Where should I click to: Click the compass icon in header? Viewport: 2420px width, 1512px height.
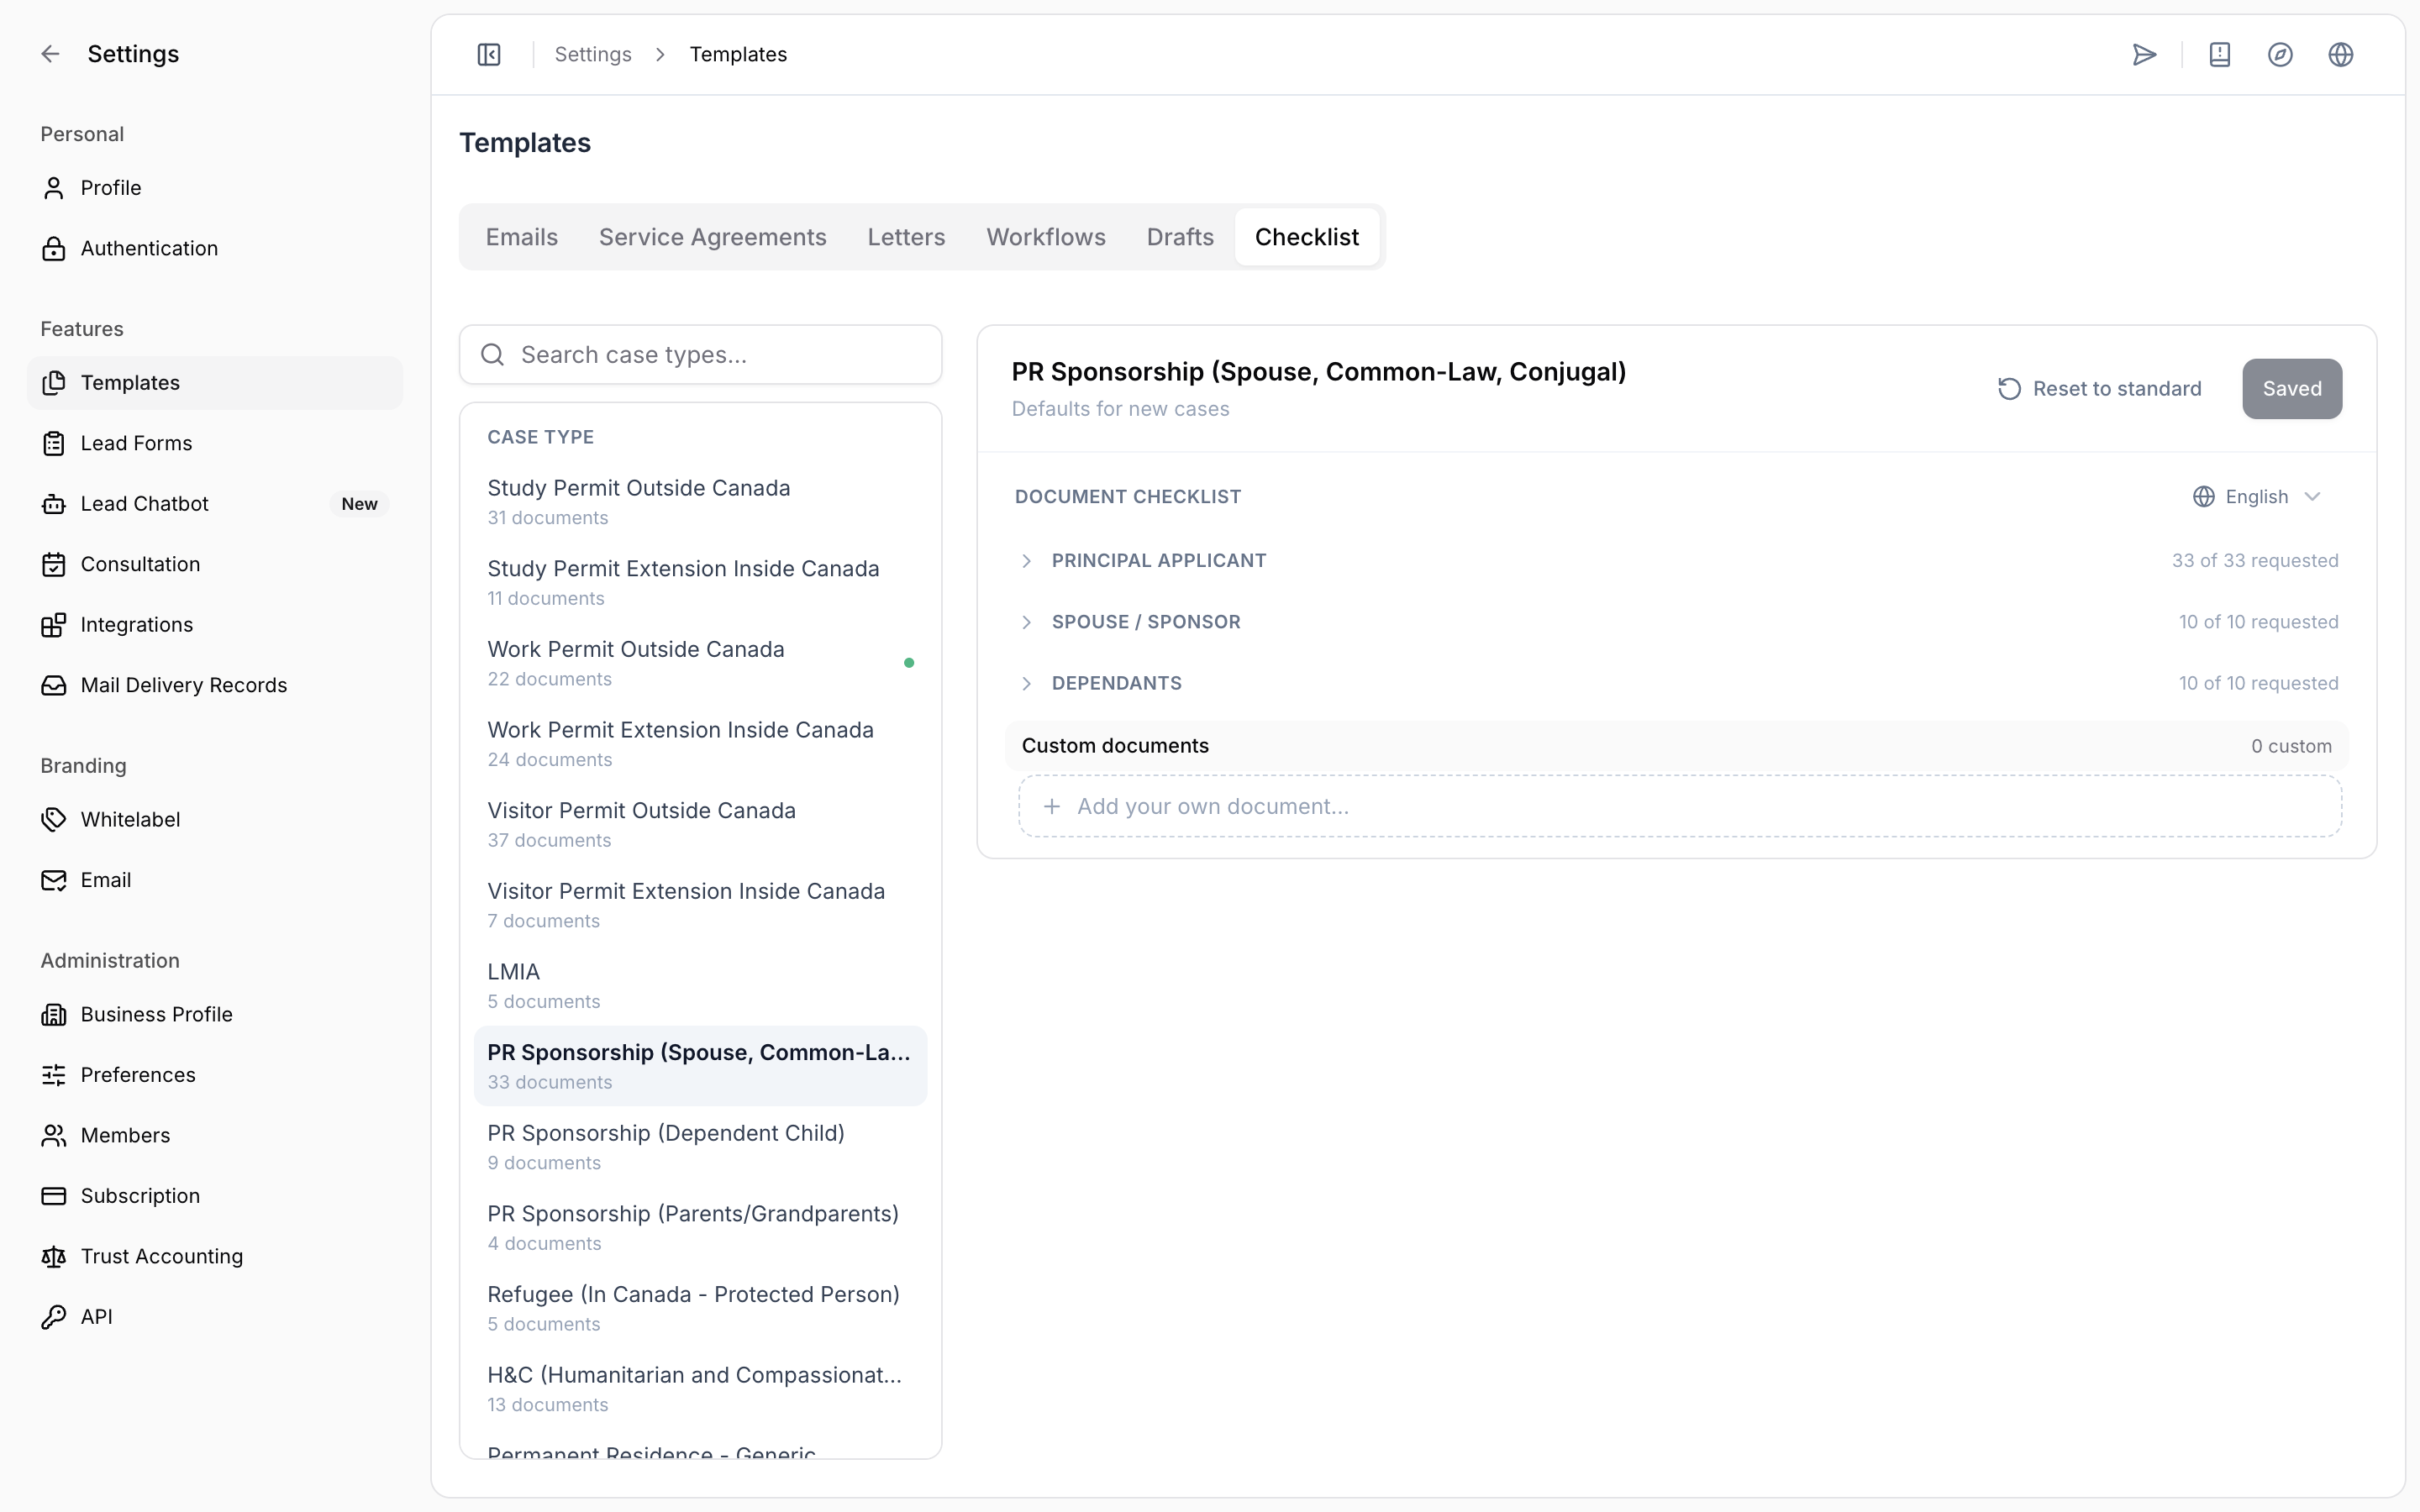[x=2280, y=54]
